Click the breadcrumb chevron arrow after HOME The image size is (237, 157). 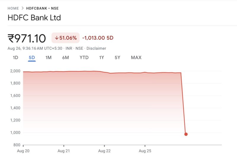(23, 8)
